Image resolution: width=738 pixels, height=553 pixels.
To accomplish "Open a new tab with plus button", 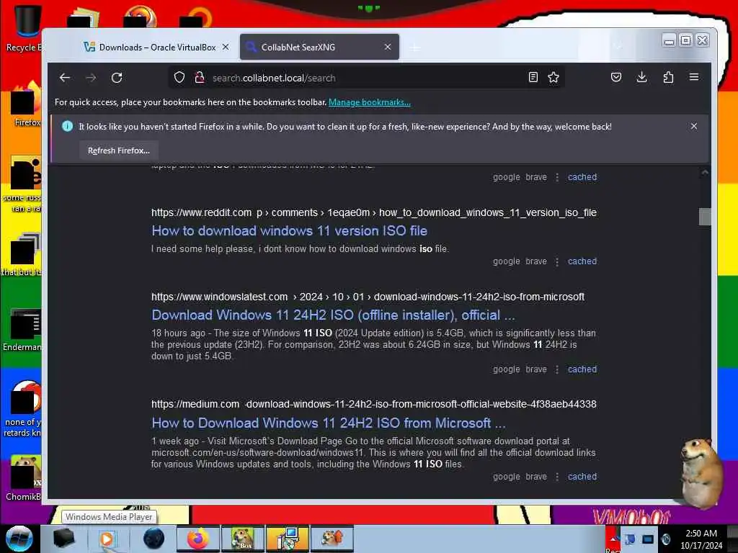I will coord(415,47).
